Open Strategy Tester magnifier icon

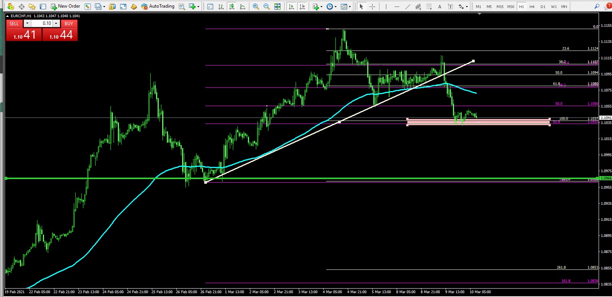click(x=182, y=7)
